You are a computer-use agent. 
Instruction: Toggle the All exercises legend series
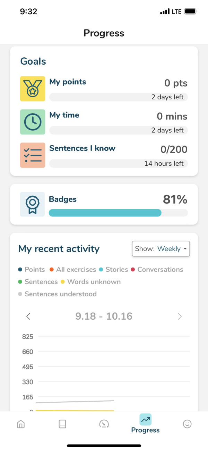point(73,269)
